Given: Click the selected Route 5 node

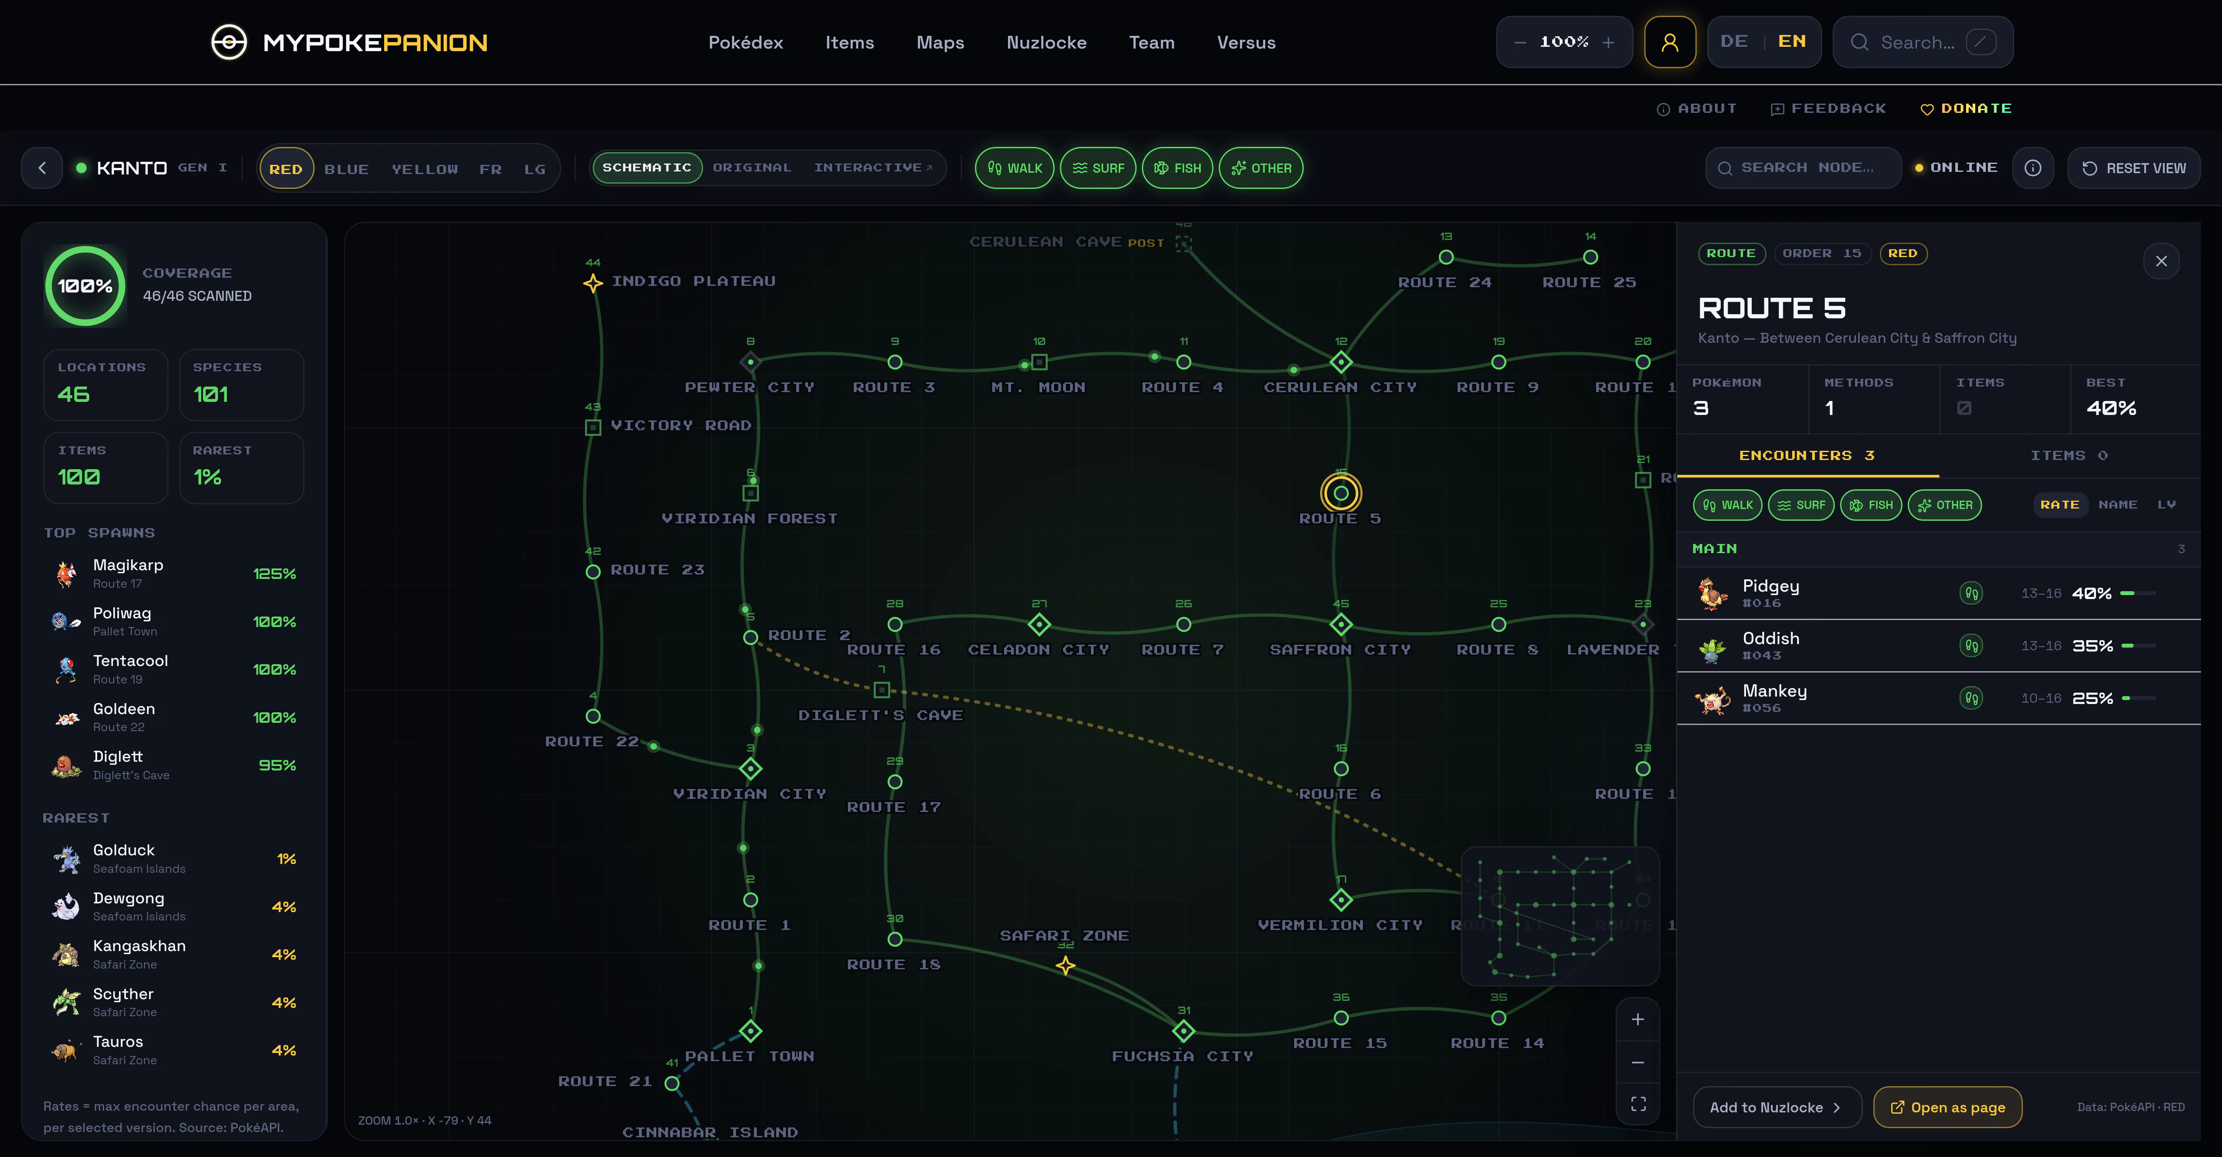Looking at the screenshot, I should pyautogui.click(x=1340, y=493).
